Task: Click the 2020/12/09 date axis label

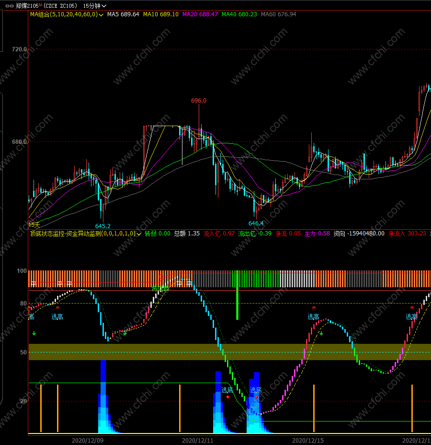Action: [x=88, y=441]
